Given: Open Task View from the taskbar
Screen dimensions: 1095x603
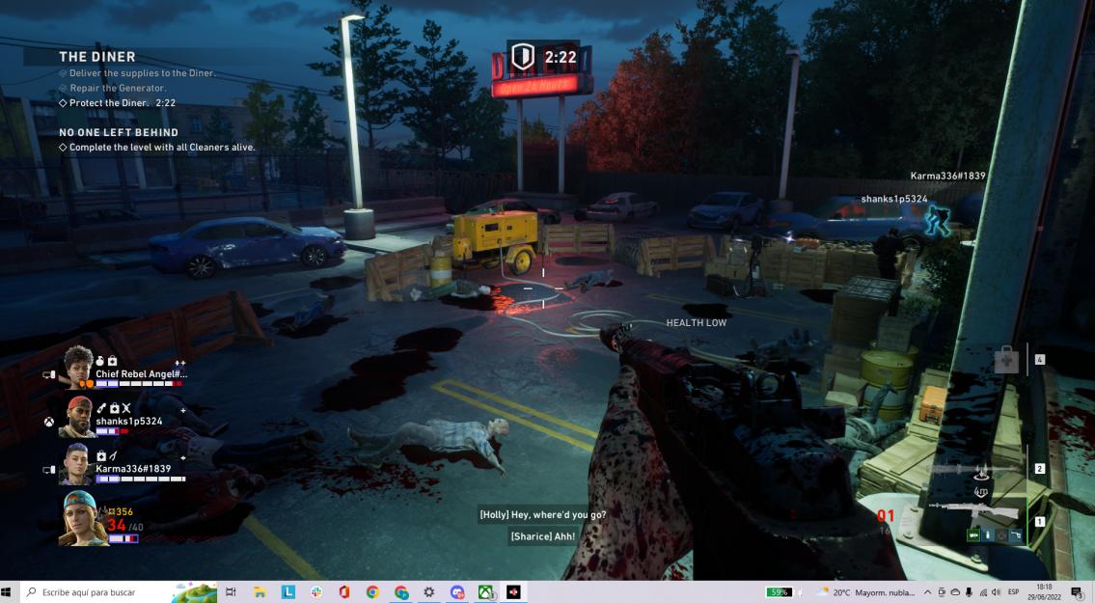Looking at the screenshot, I should point(231,591).
